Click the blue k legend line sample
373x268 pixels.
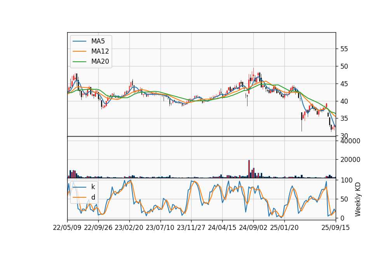coord(79,187)
